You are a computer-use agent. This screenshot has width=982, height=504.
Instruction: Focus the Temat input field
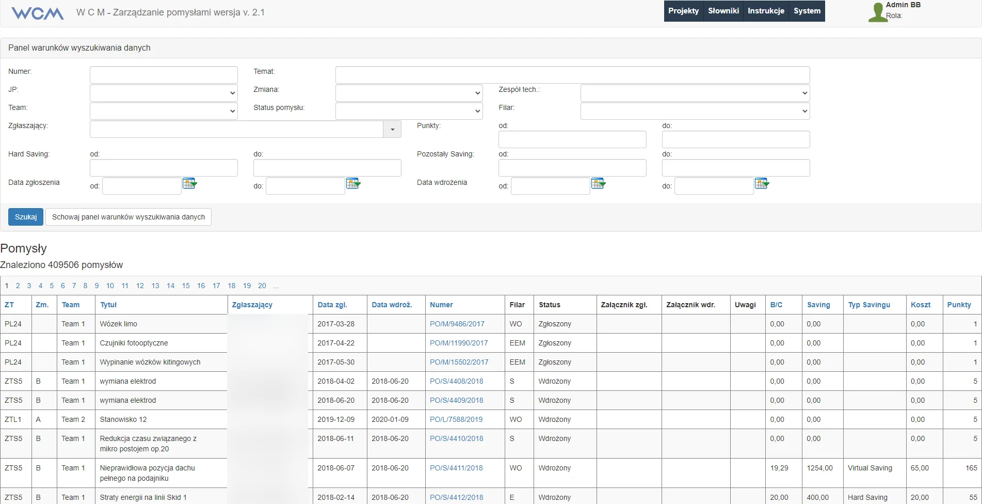point(572,75)
